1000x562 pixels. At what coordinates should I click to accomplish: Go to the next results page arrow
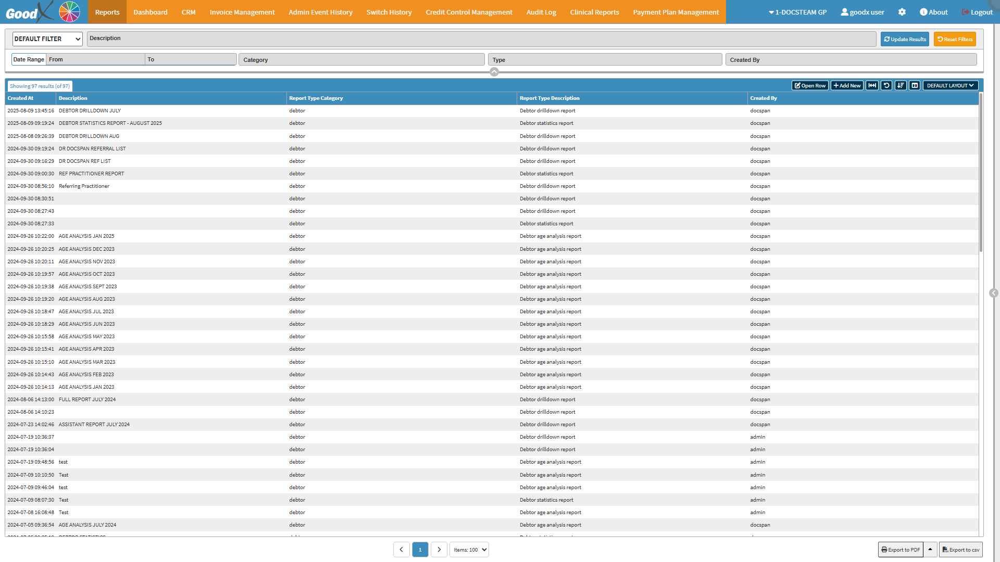point(439,550)
